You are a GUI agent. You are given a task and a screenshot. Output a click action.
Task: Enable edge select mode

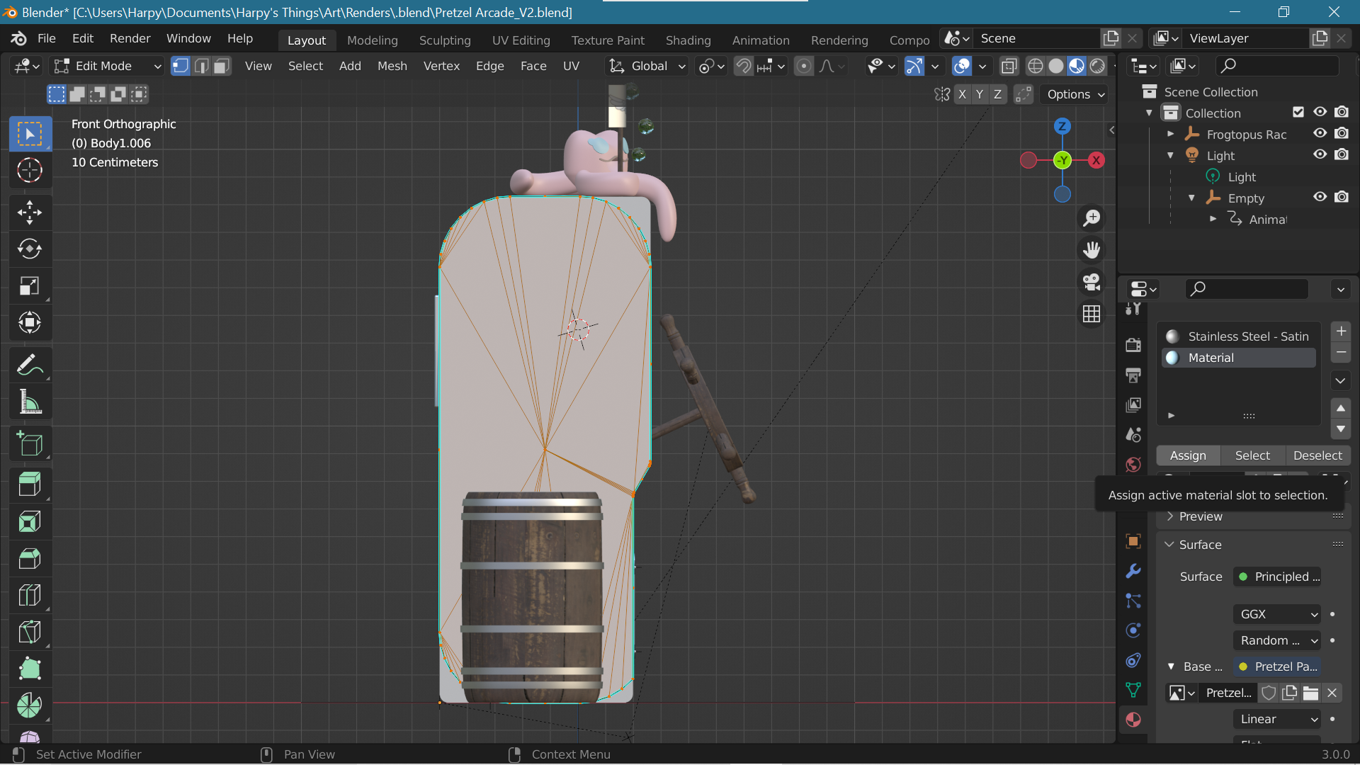201,66
